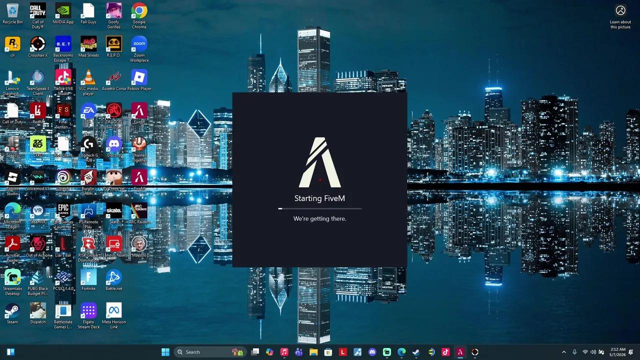Select the Speccy desktop shortcut
The width and height of the screenshot is (640, 360).
point(12,147)
